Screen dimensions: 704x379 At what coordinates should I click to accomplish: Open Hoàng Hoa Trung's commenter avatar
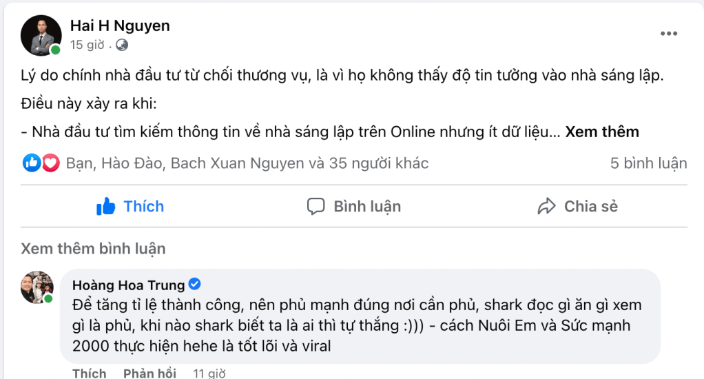[x=37, y=287]
